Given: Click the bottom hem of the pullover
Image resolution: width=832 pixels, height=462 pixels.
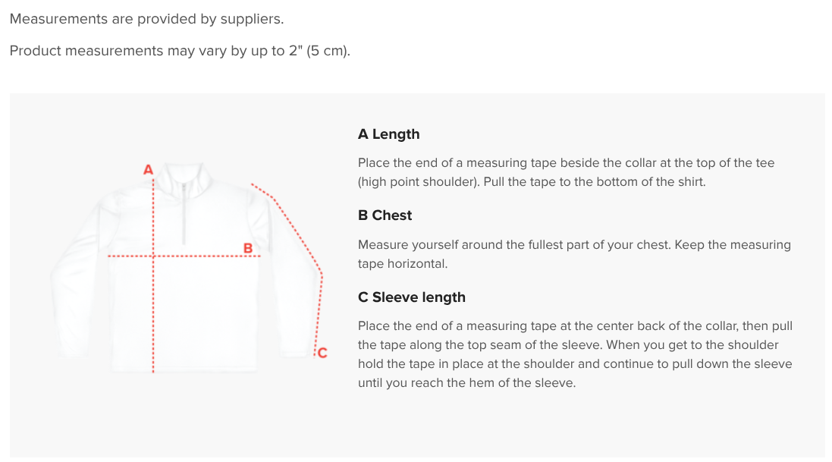Looking at the screenshot, I should click(x=184, y=366).
